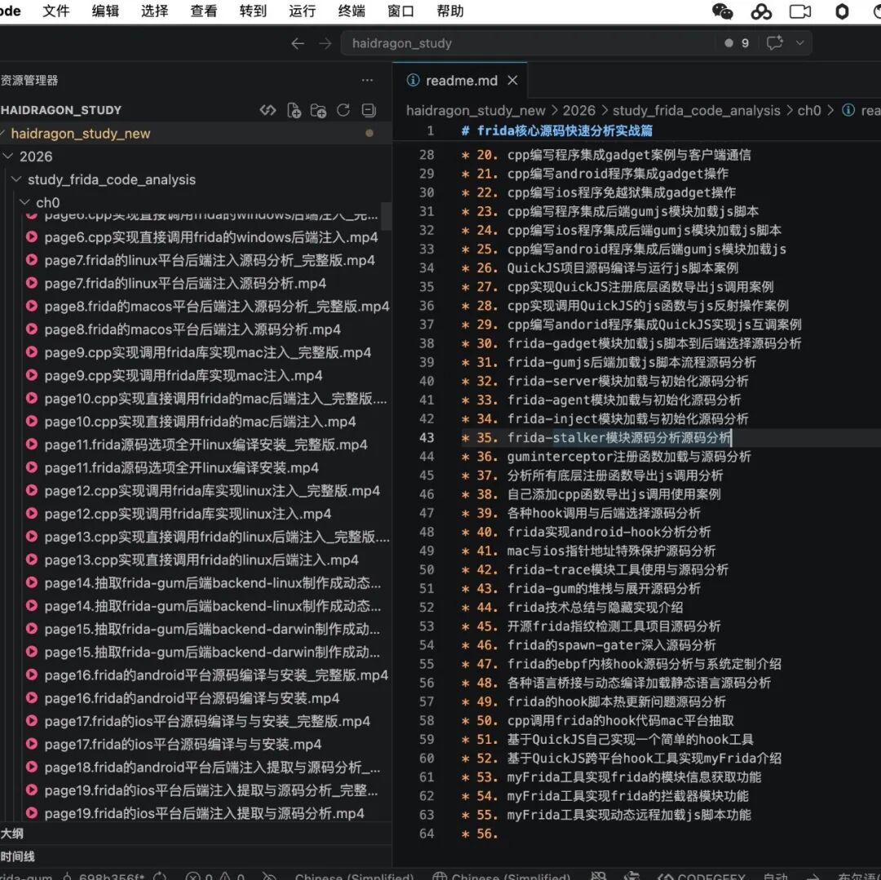Open page7.frida的linux平台后端注入源码分析_完整版.mp4
This screenshot has height=880, width=881.
pos(210,260)
